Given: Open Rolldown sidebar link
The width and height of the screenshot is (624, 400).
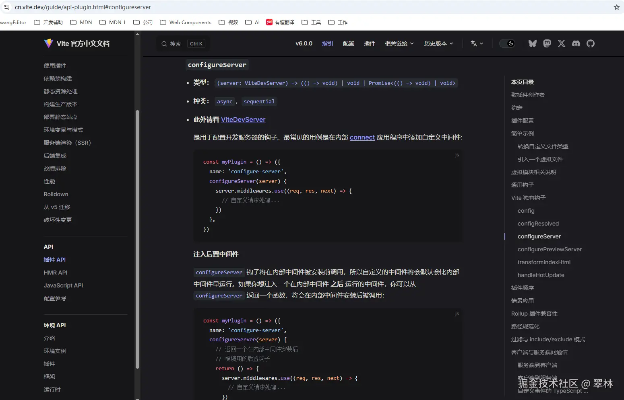Looking at the screenshot, I should (x=56, y=194).
